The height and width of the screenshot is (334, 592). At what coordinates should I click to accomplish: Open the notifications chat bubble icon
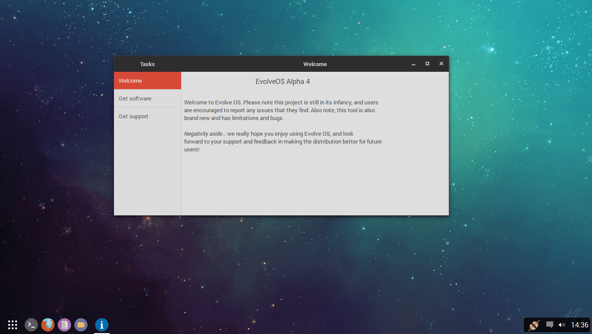pos(550,325)
